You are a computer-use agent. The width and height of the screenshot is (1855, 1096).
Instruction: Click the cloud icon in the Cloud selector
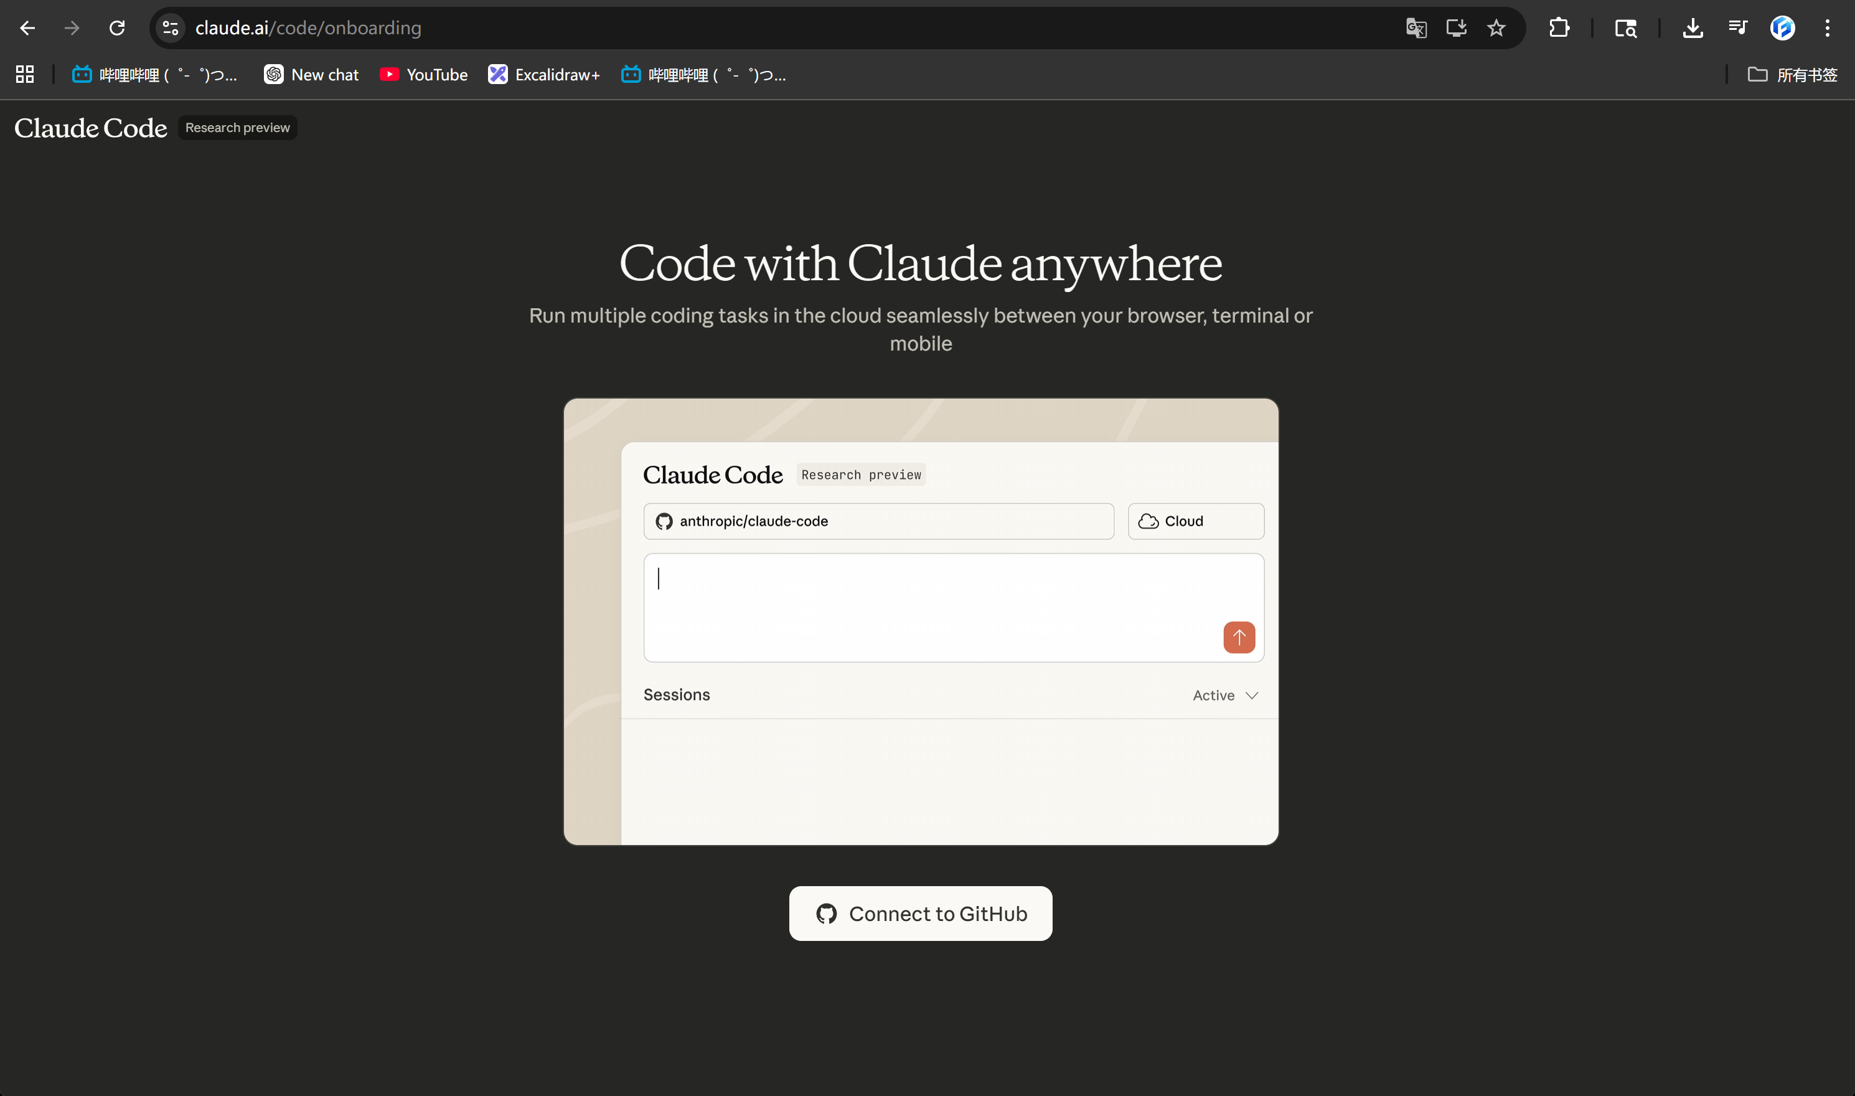1148,521
